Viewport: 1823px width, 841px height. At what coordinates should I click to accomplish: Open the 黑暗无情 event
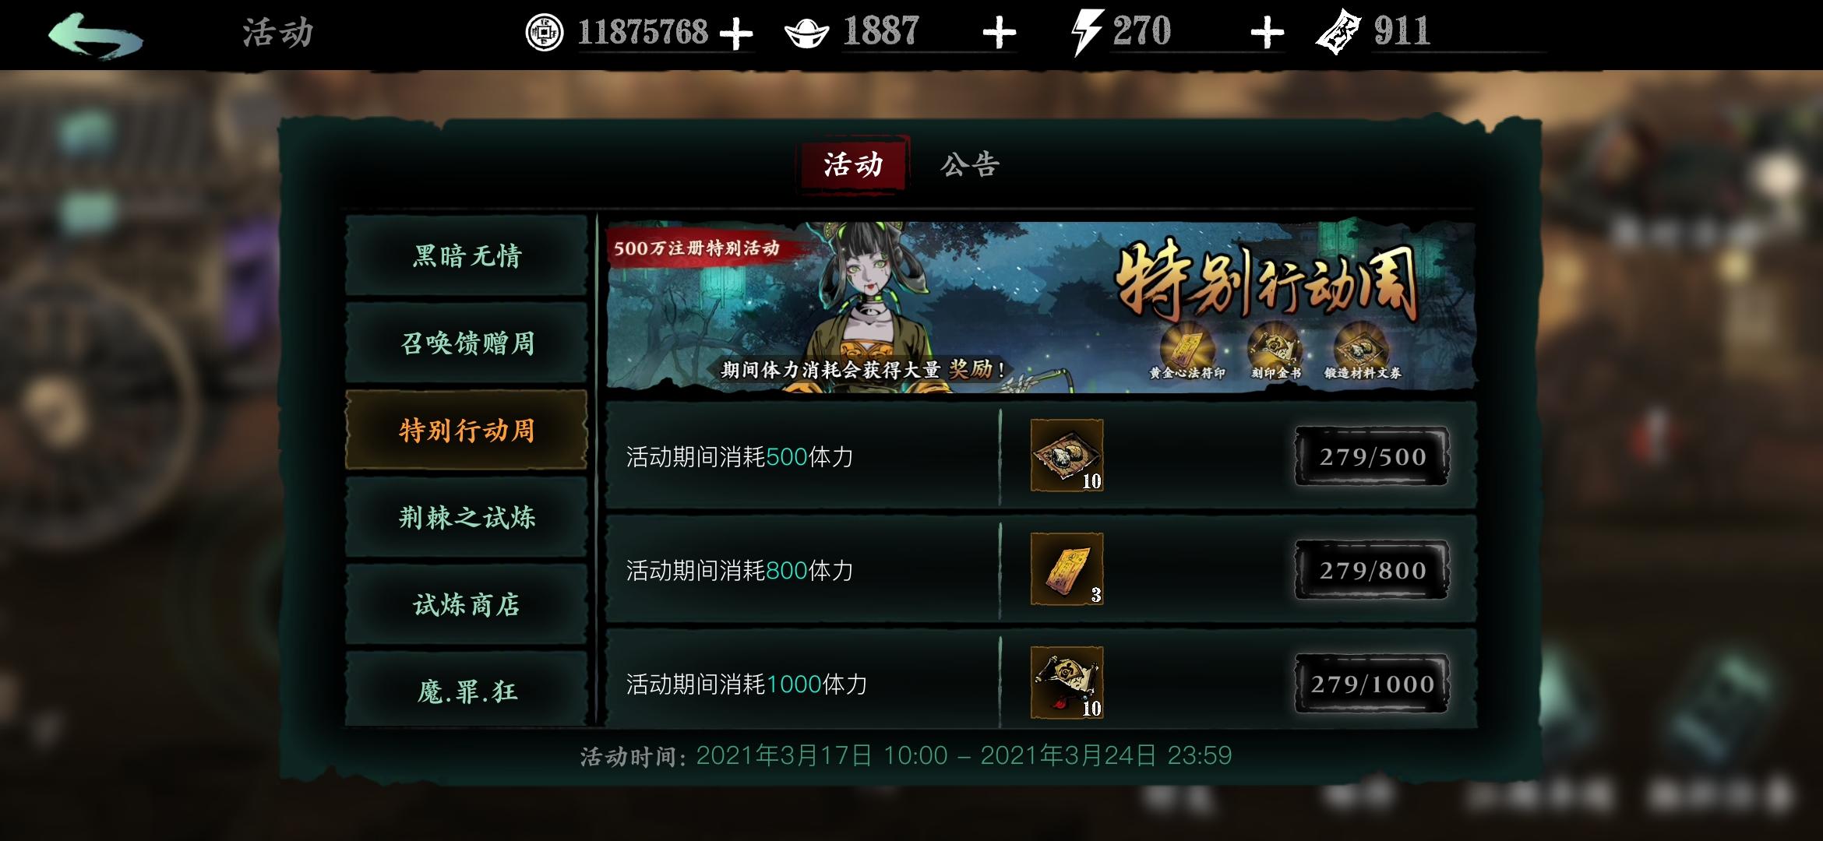pyautogui.click(x=466, y=255)
